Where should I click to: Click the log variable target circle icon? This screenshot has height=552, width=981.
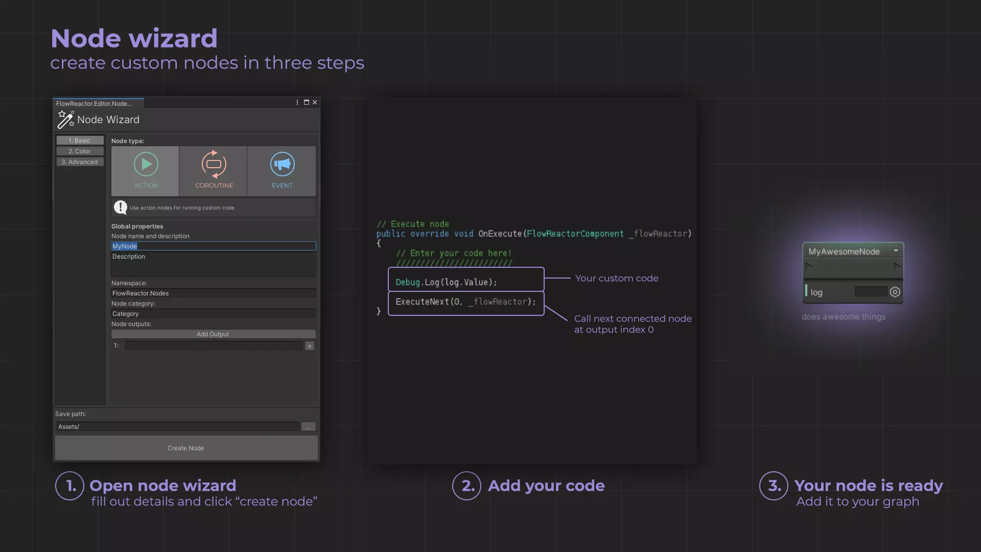[x=895, y=292]
